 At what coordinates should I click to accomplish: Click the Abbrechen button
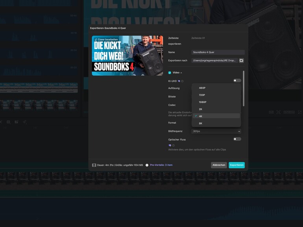pyautogui.click(x=219, y=165)
